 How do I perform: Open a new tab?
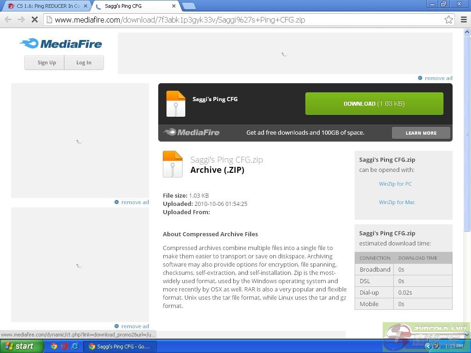pyautogui.click(x=189, y=6)
